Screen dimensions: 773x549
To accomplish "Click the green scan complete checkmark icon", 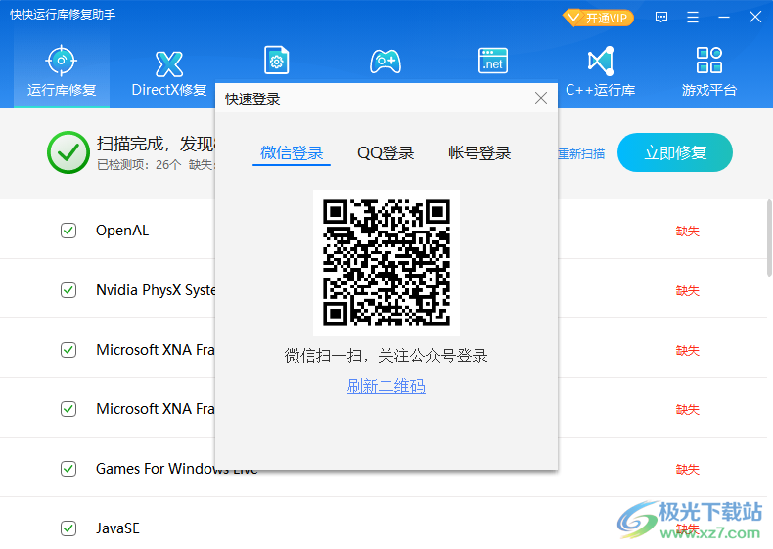I will [68, 152].
